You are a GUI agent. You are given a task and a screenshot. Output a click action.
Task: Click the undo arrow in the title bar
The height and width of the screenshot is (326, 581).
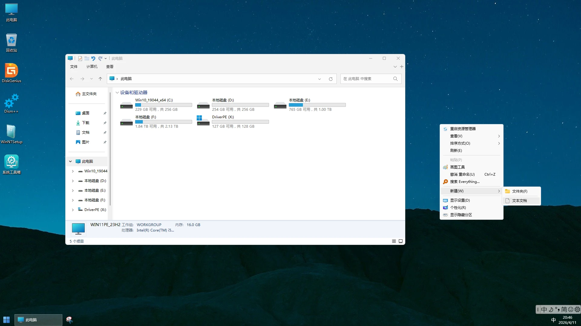point(93,59)
